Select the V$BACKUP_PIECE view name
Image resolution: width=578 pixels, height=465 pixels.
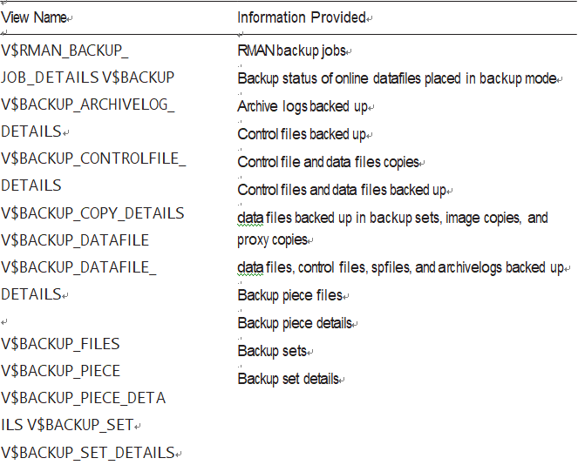[60, 371]
